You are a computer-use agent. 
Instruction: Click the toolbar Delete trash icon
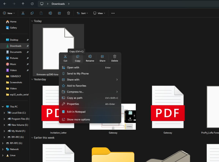click(x=69, y=13)
